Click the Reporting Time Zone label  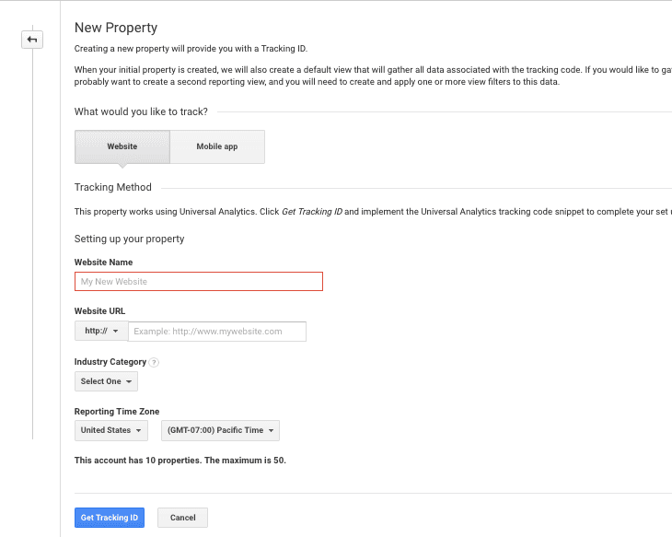[117, 412]
